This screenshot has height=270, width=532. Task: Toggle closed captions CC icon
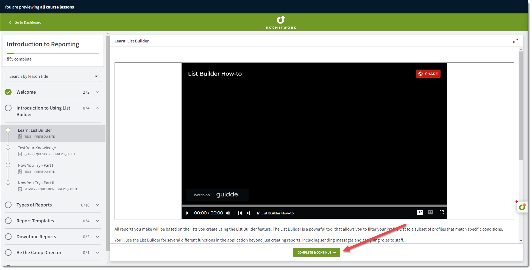click(430, 212)
